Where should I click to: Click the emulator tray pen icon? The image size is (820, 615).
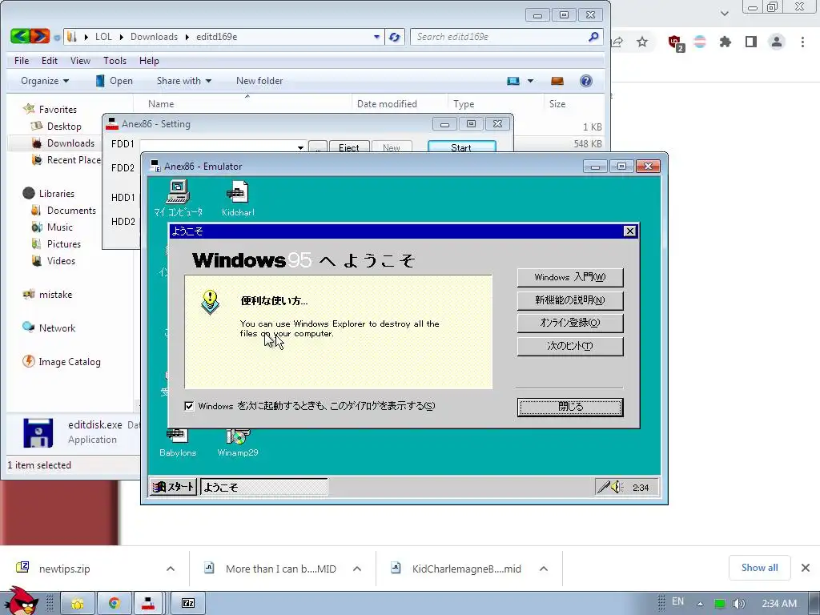604,487
